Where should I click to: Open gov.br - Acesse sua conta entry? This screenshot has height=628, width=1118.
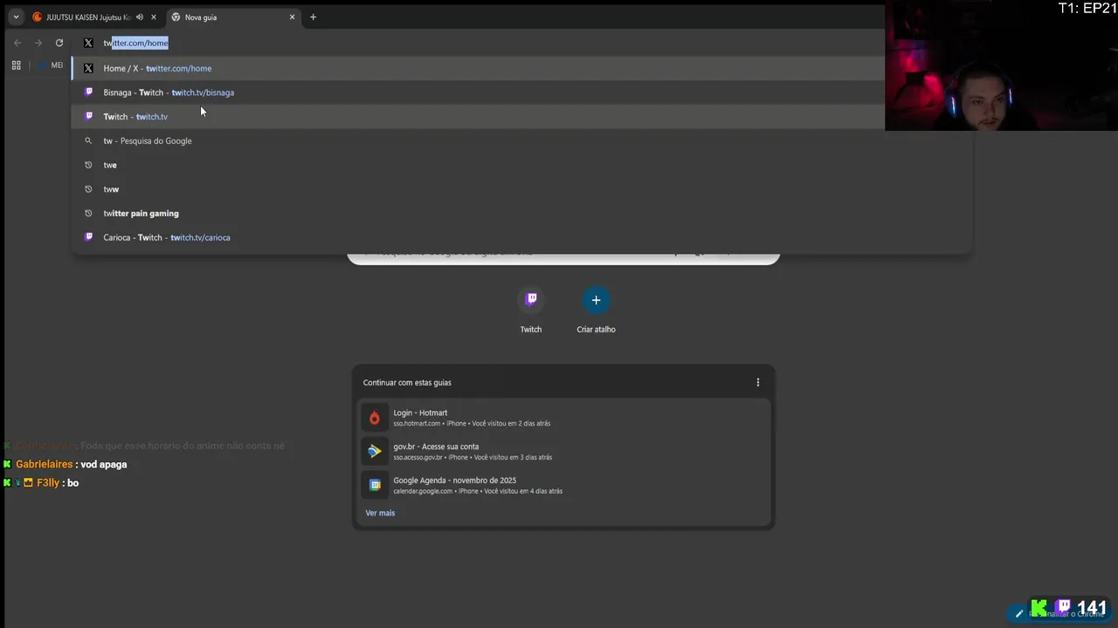[563, 451]
